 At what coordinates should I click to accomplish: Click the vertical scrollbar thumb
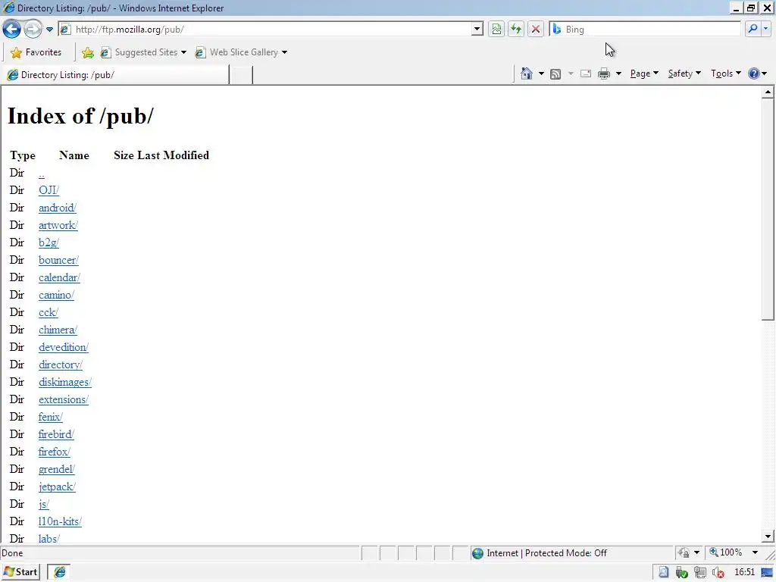click(x=768, y=210)
